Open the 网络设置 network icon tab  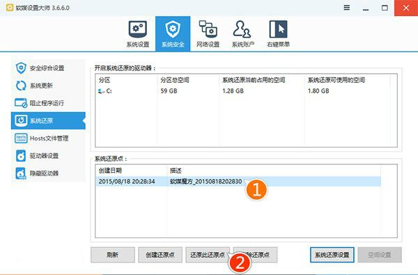point(208,29)
